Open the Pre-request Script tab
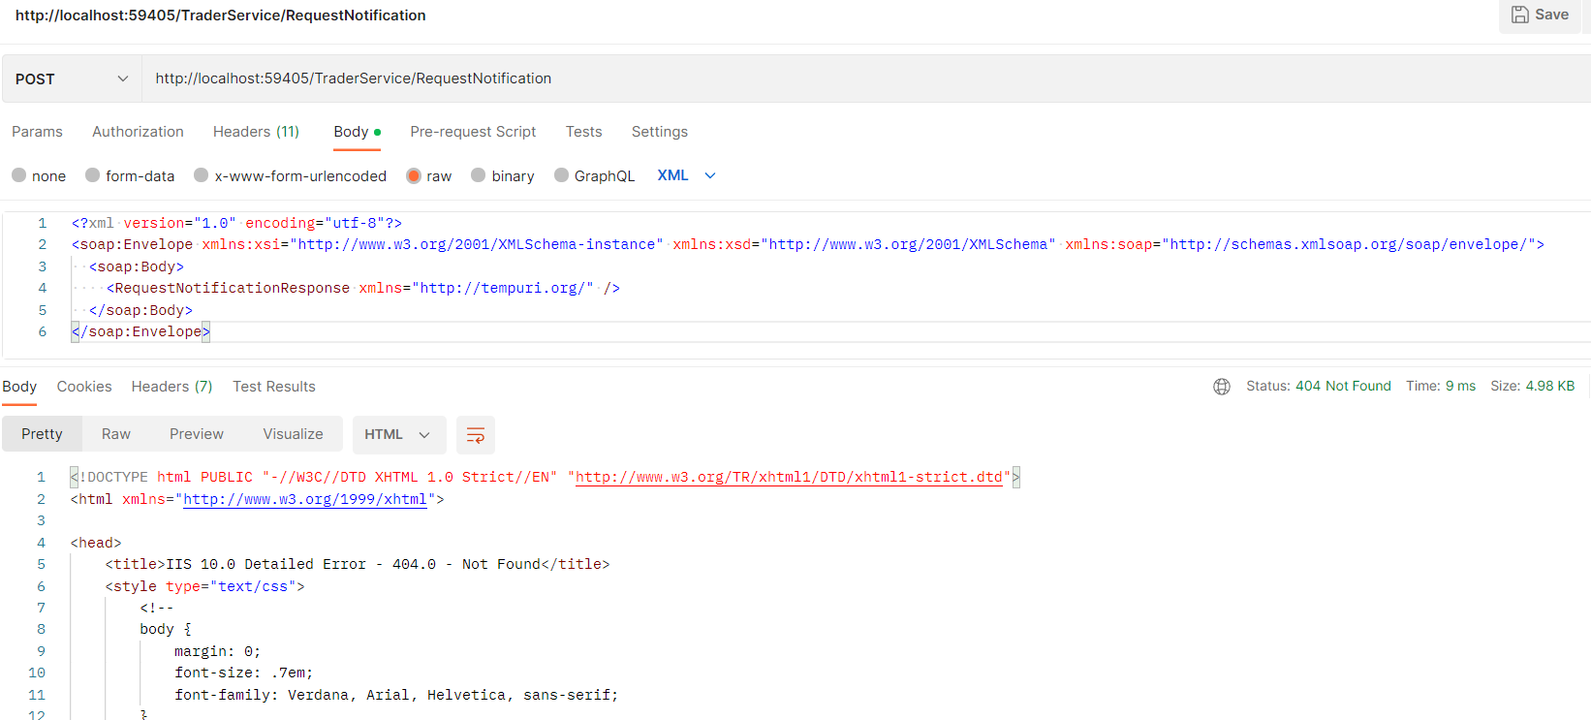Image resolution: width=1591 pixels, height=720 pixels. (x=473, y=132)
